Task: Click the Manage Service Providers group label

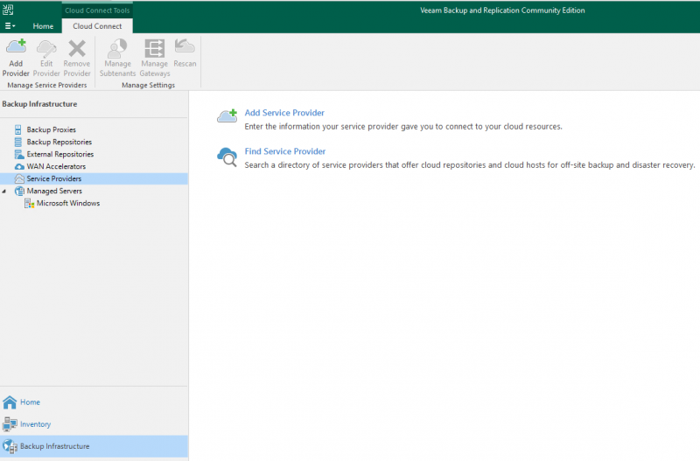Action: point(47,85)
